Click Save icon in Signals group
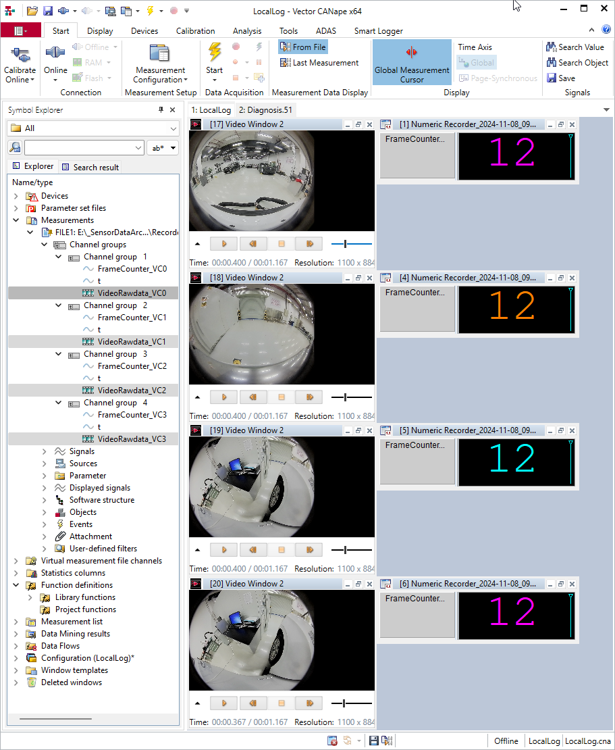Image resolution: width=615 pixels, height=750 pixels. click(552, 78)
